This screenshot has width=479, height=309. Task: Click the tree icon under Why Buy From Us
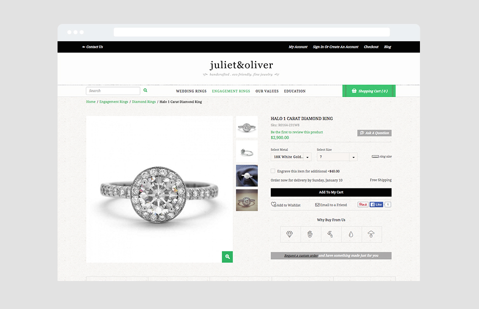[x=371, y=235]
